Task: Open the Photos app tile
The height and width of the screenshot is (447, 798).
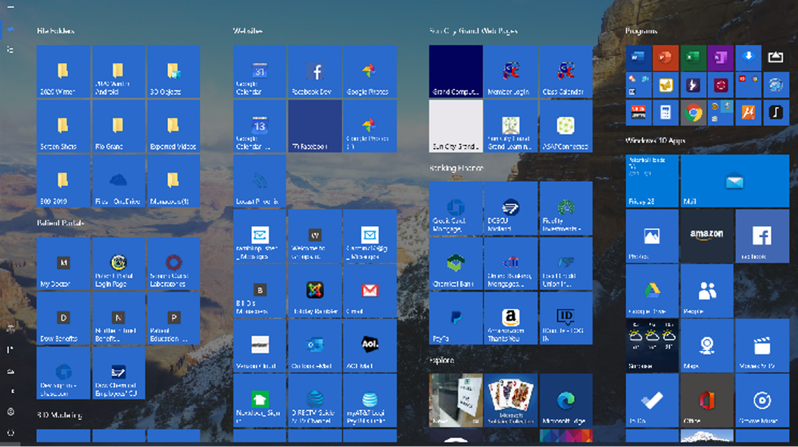Action: click(x=652, y=235)
